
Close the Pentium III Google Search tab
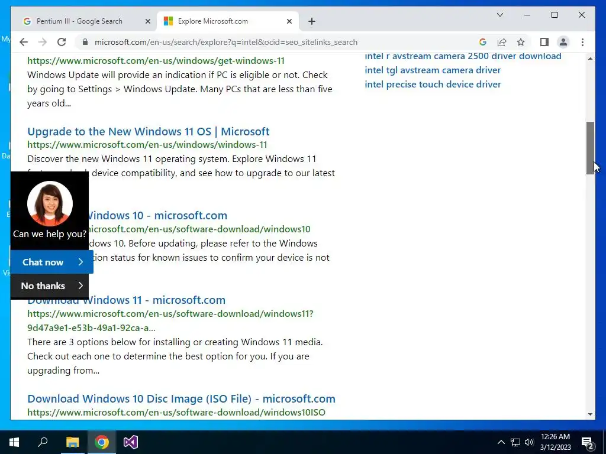pyautogui.click(x=147, y=21)
